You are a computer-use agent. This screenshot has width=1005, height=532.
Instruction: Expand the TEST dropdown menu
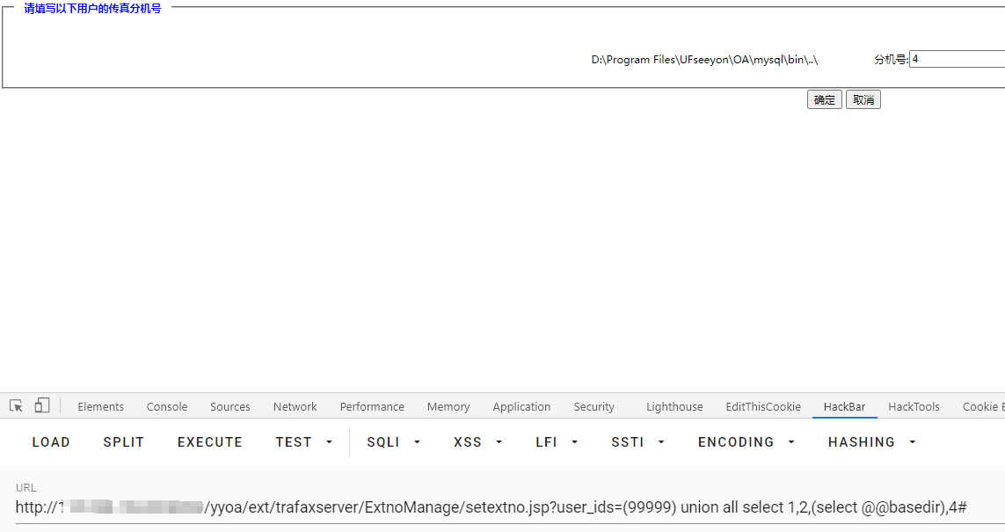pyautogui.click(x=304, y=442)
